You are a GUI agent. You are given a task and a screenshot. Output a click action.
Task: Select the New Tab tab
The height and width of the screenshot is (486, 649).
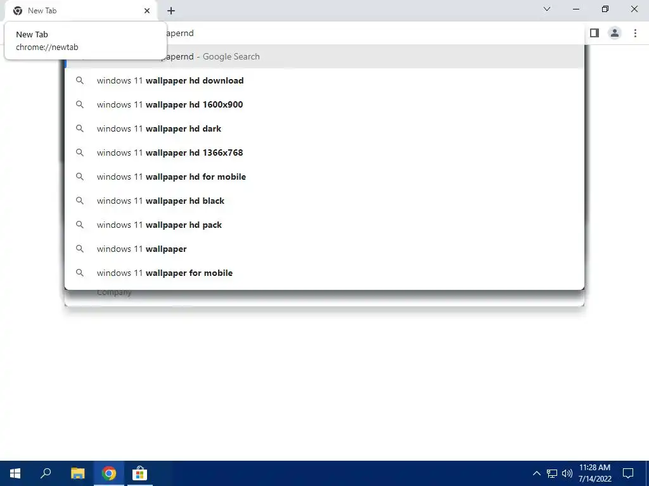point(80,11)
